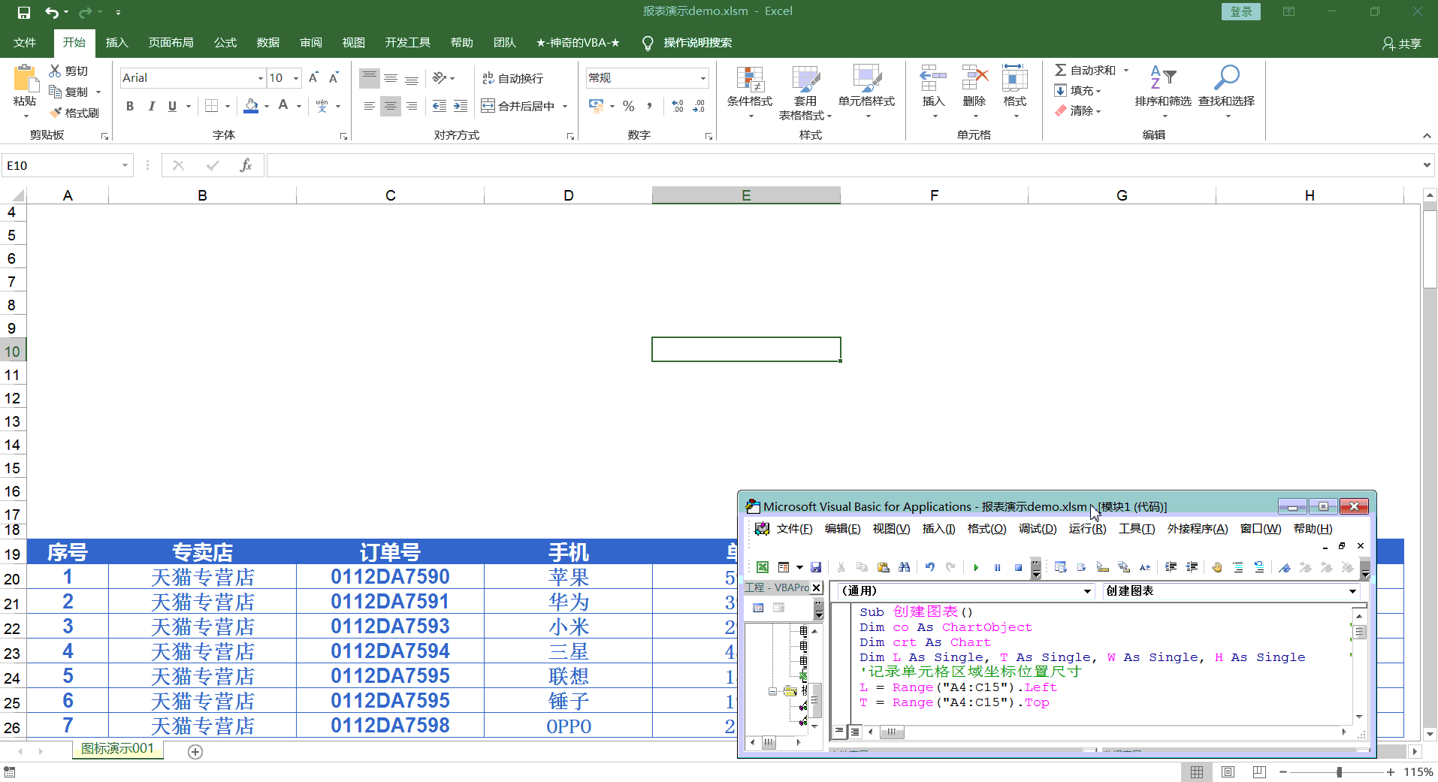1438x782 pixels.
Task: Click the percent style button
Action: click(629, 106)
